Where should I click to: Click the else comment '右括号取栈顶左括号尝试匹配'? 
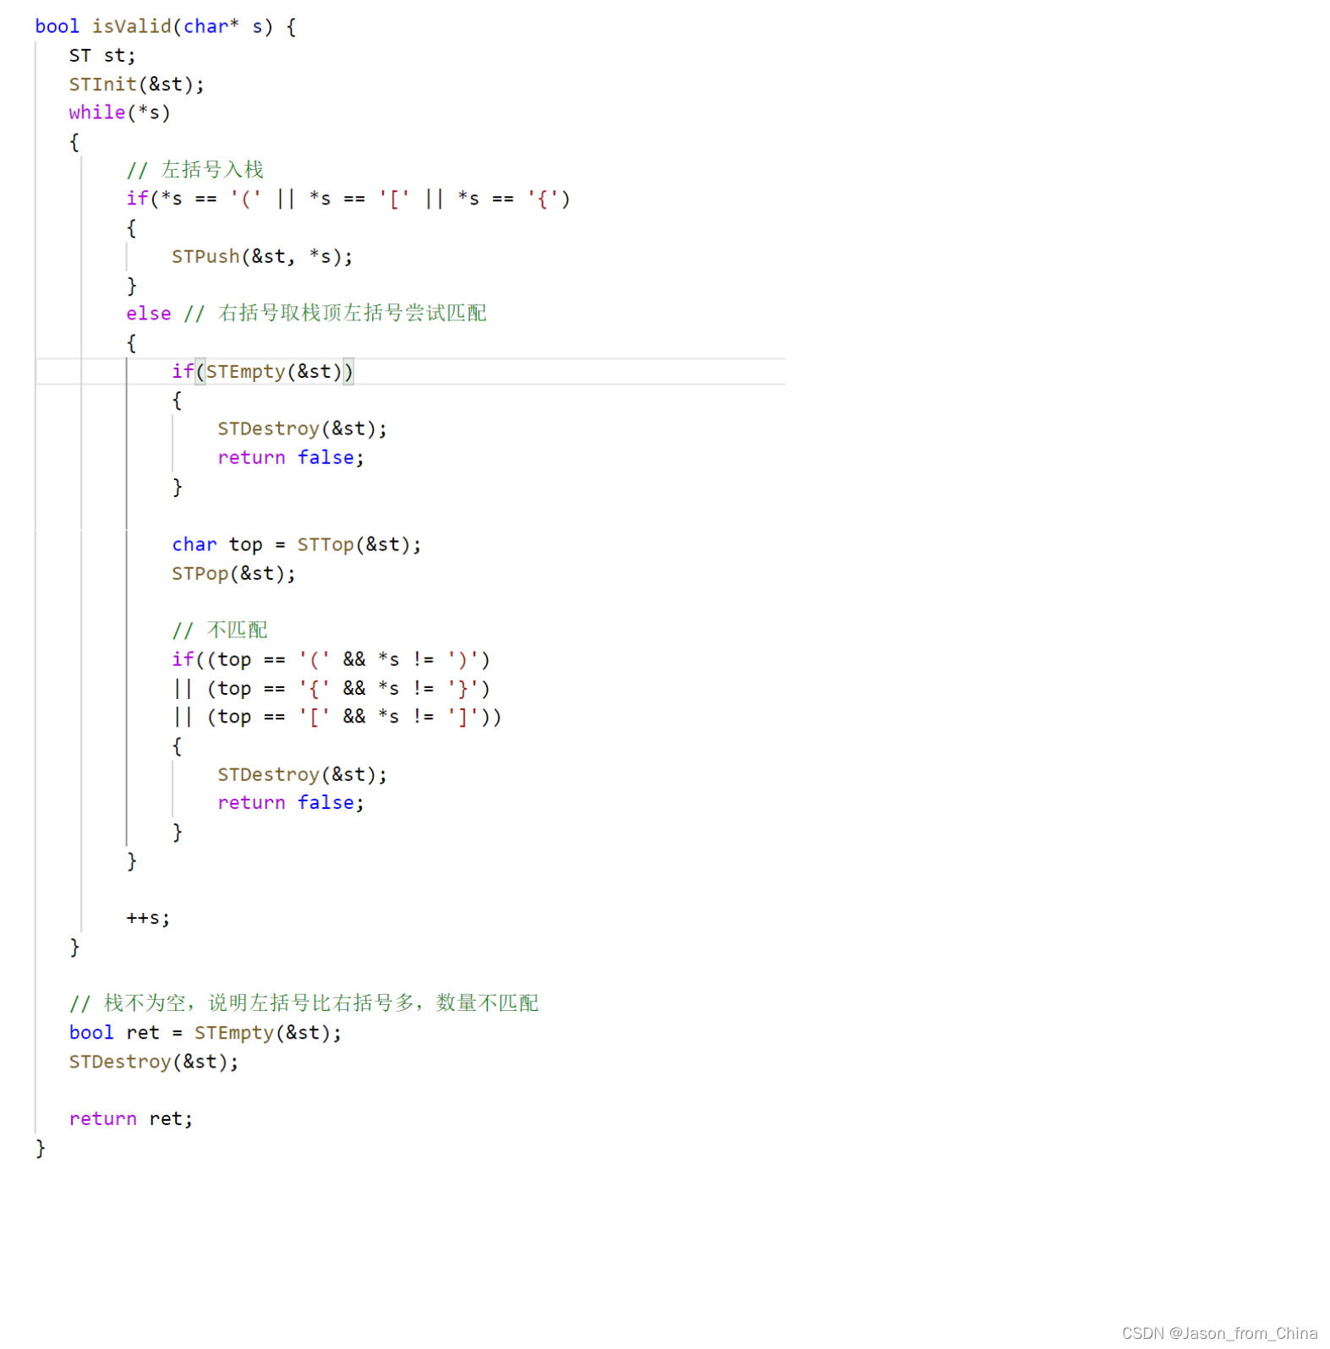(353, 314)
